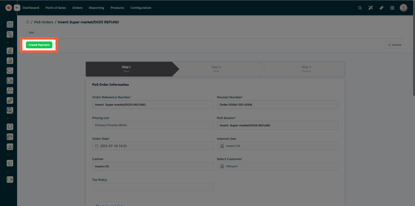Click the bar chart icon in sidebar
Screen dimensions: 415x206
tap(10, 61)
